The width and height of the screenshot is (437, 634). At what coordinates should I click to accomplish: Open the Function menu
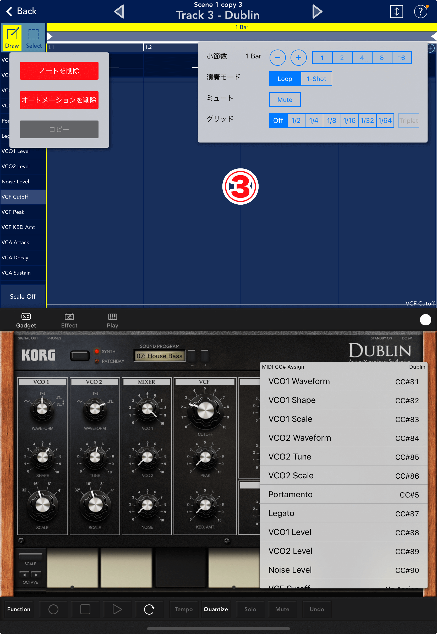tap(19, 609)
